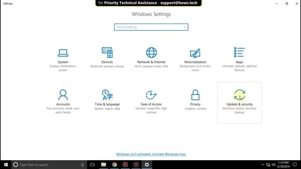Restore down the Settings window
Image resolution: width=301 pixels, height=169 pixels.
(286, 3)
